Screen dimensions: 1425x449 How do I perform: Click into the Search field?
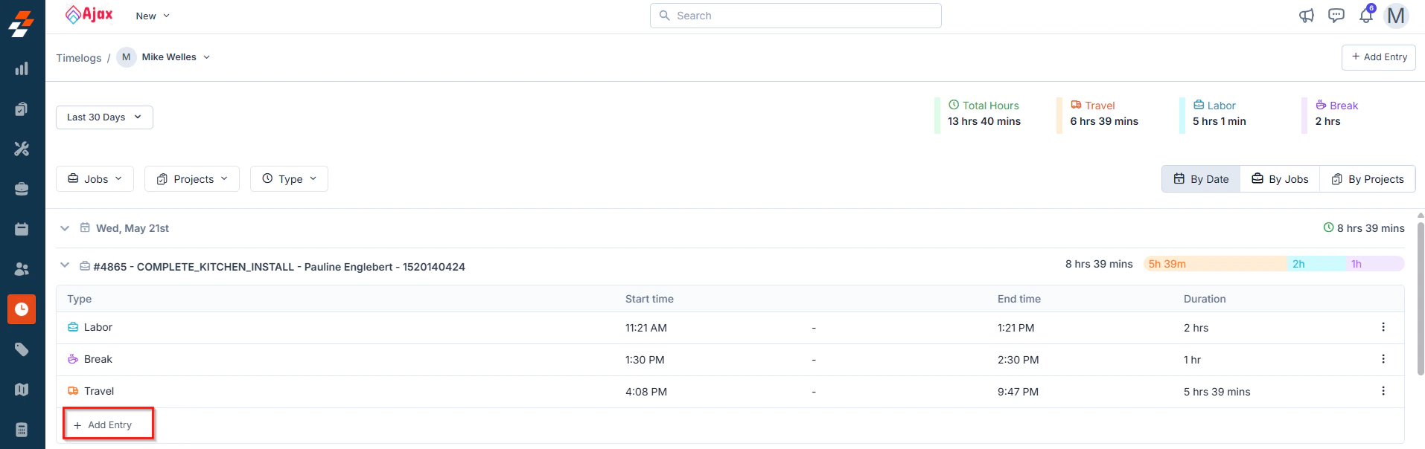click(795, 16)
